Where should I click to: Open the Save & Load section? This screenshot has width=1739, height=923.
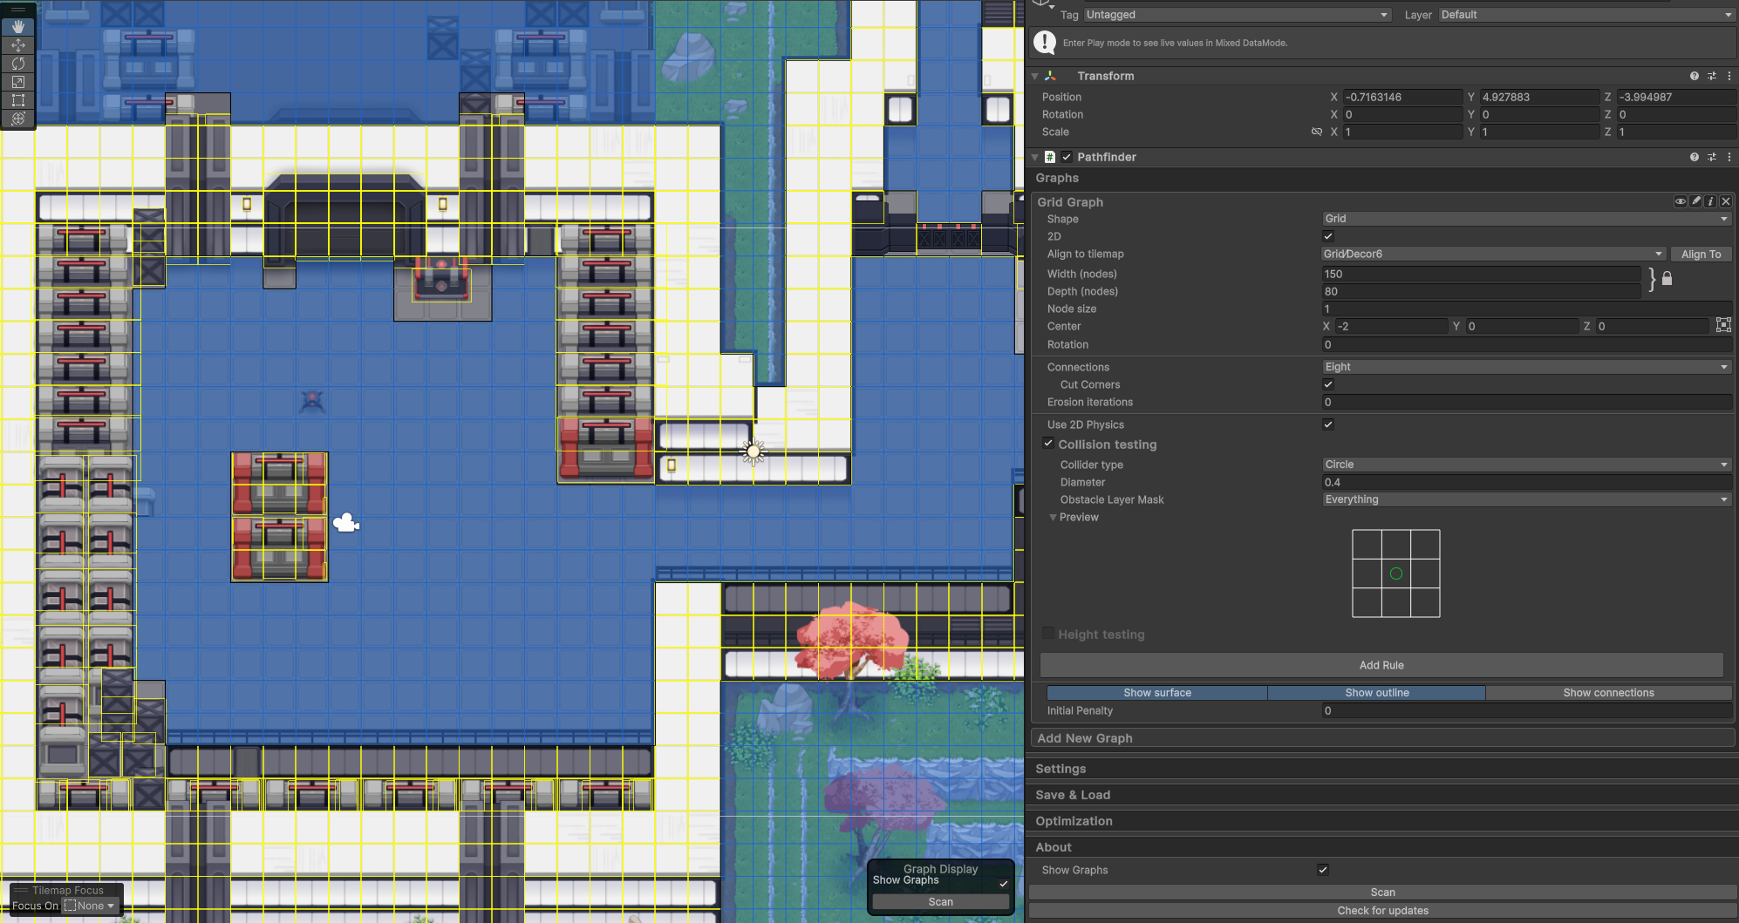click(x=1073, y=795)
